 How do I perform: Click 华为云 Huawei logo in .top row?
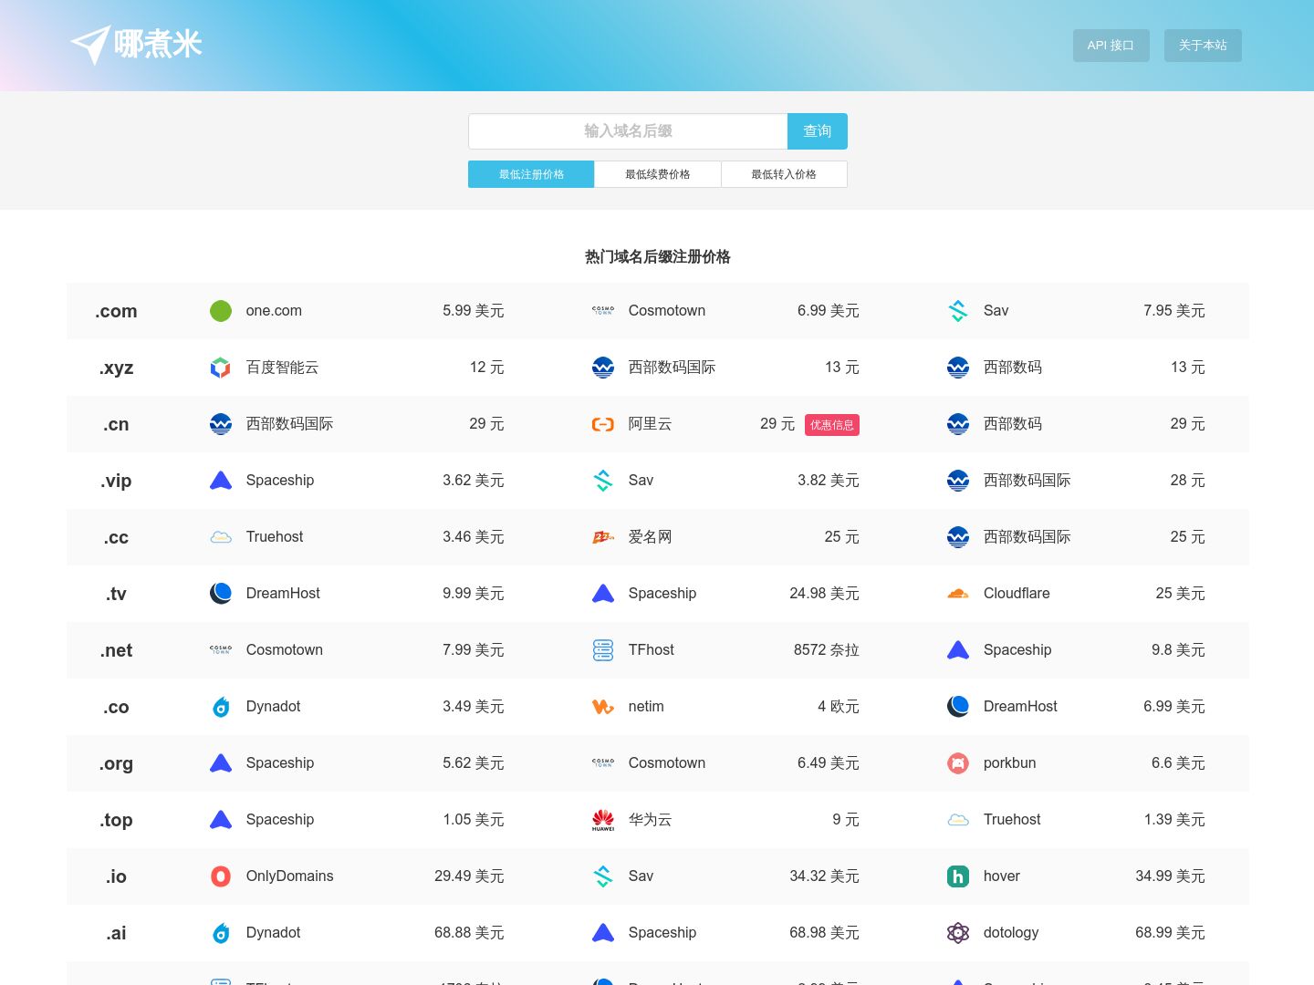603,820
